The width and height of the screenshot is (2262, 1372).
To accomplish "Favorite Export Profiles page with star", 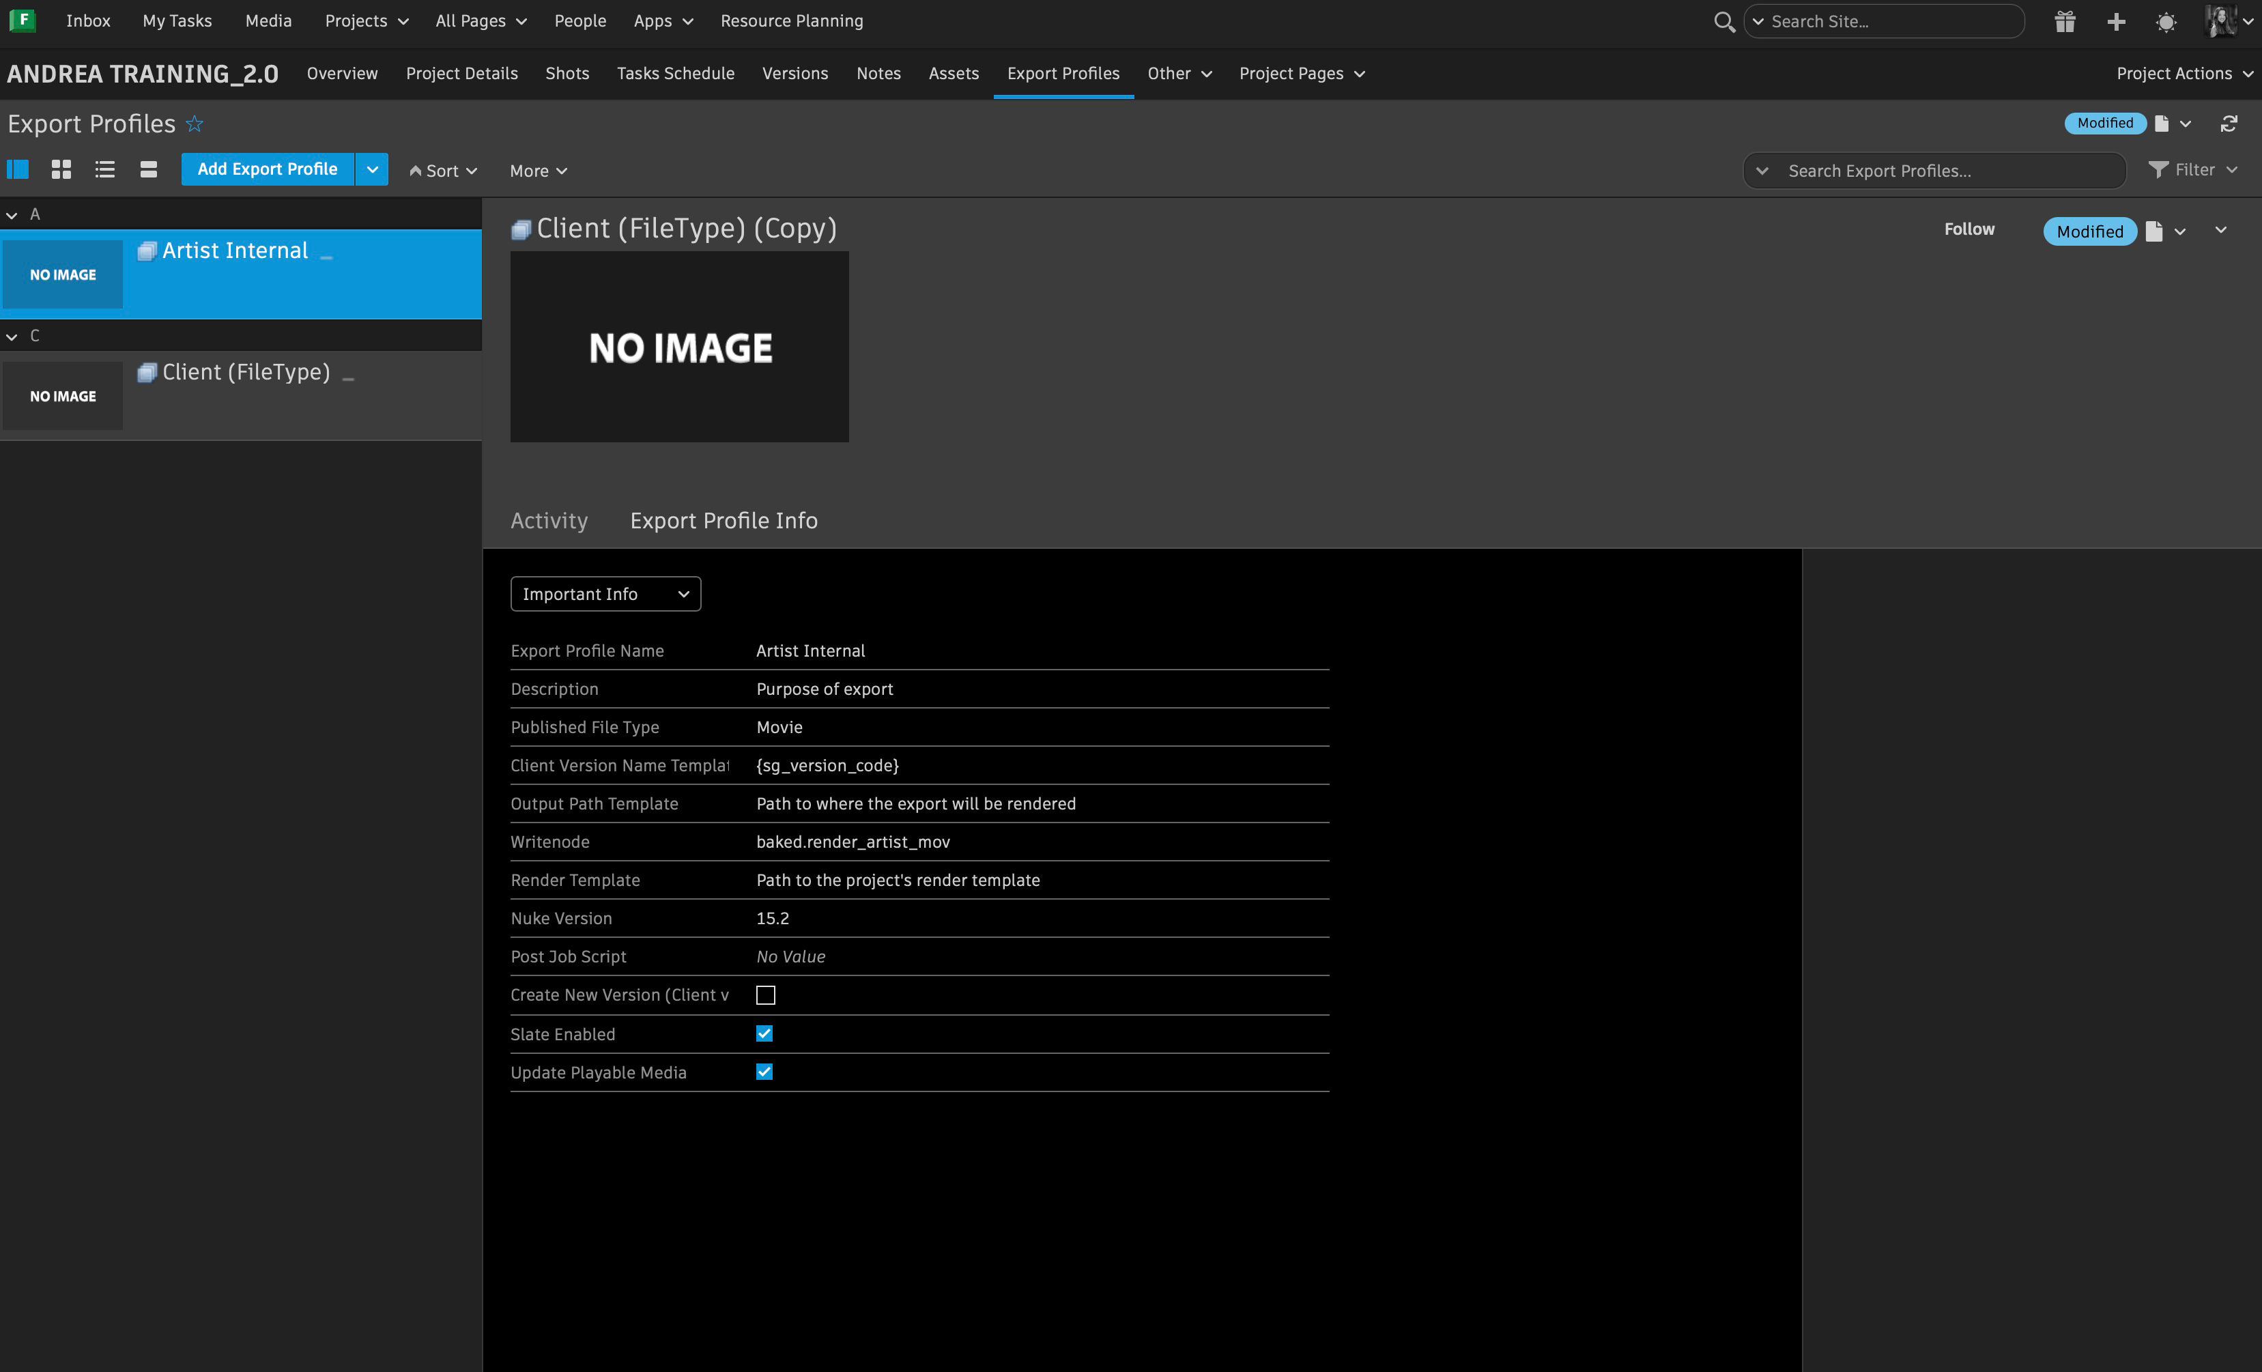I will (x=195, y=124).
